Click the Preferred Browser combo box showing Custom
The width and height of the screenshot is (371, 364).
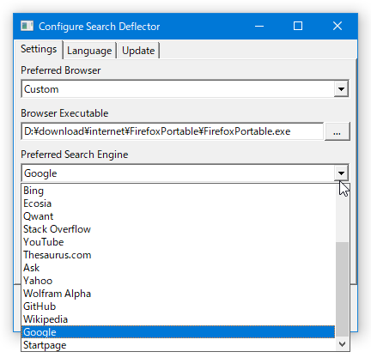(185, 89)
